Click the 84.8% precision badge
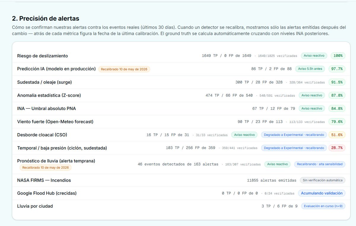Screen dimensions: 356x226 (x=337, y=108)
